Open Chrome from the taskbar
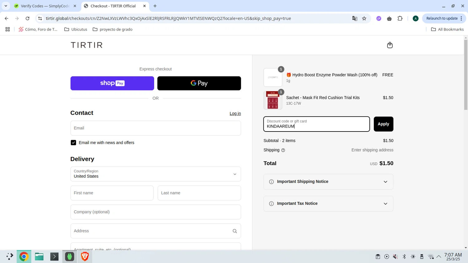 click(x=24, y=256)
